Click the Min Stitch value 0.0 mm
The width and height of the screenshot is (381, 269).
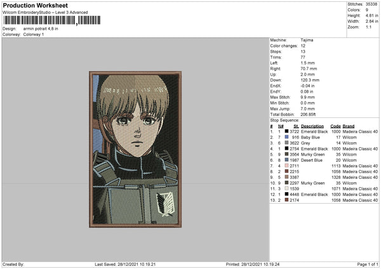point(307,103)
